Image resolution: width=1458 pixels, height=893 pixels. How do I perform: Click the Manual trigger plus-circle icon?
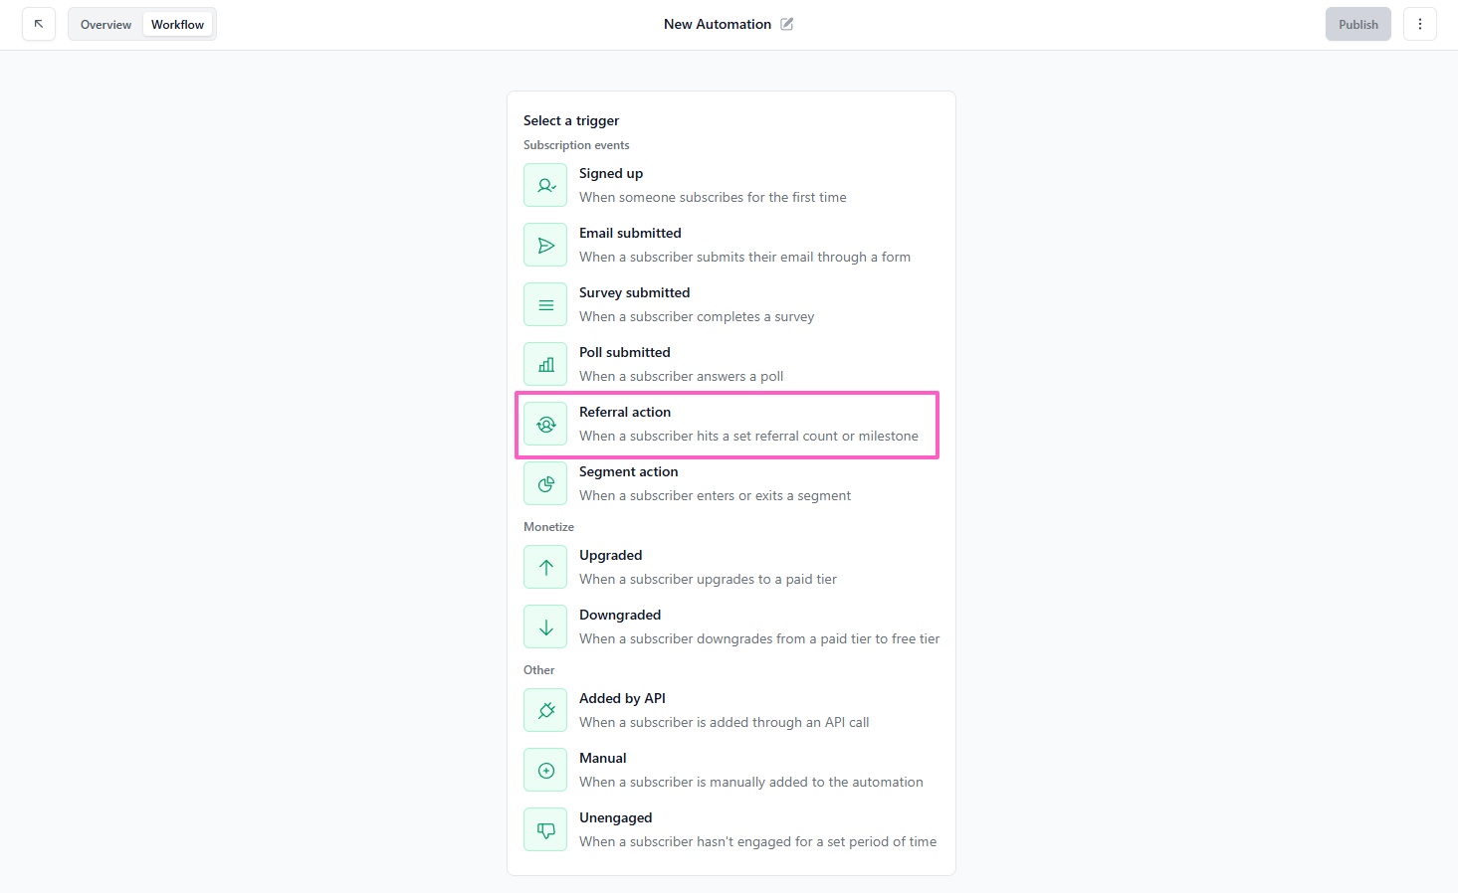click(x=545, y=770)
